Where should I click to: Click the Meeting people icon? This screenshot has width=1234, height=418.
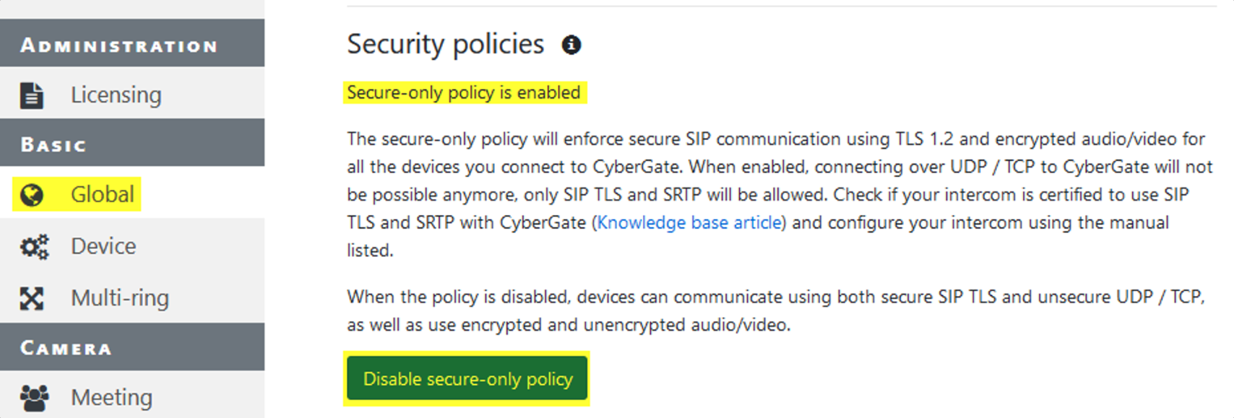(33, 398)
